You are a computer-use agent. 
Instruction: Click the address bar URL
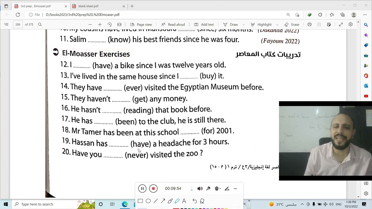click(83, 15)
